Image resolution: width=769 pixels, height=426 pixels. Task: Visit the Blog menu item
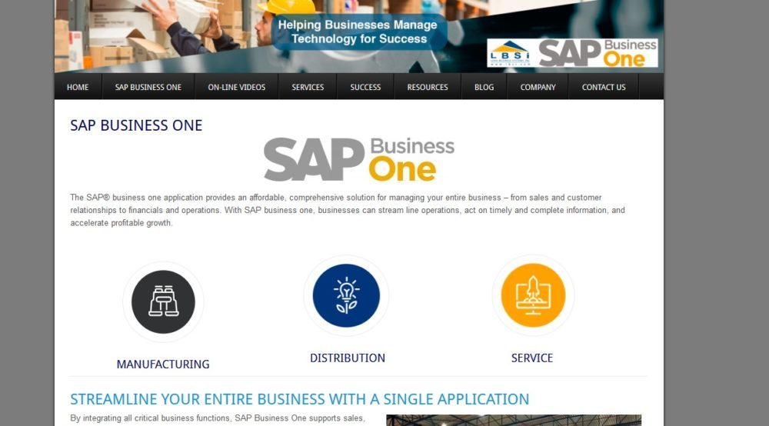tap(484, 87)
